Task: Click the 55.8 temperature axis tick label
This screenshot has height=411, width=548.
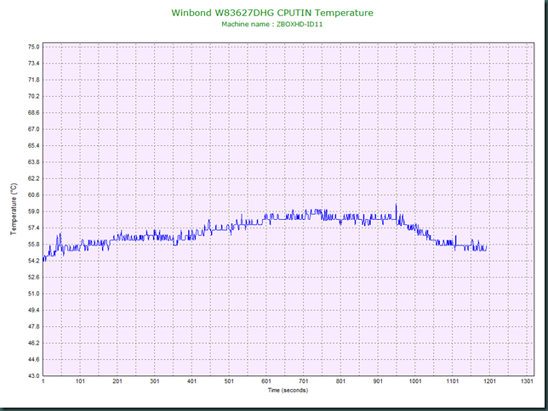Action: pyautogui.click(x=33, y=245)
